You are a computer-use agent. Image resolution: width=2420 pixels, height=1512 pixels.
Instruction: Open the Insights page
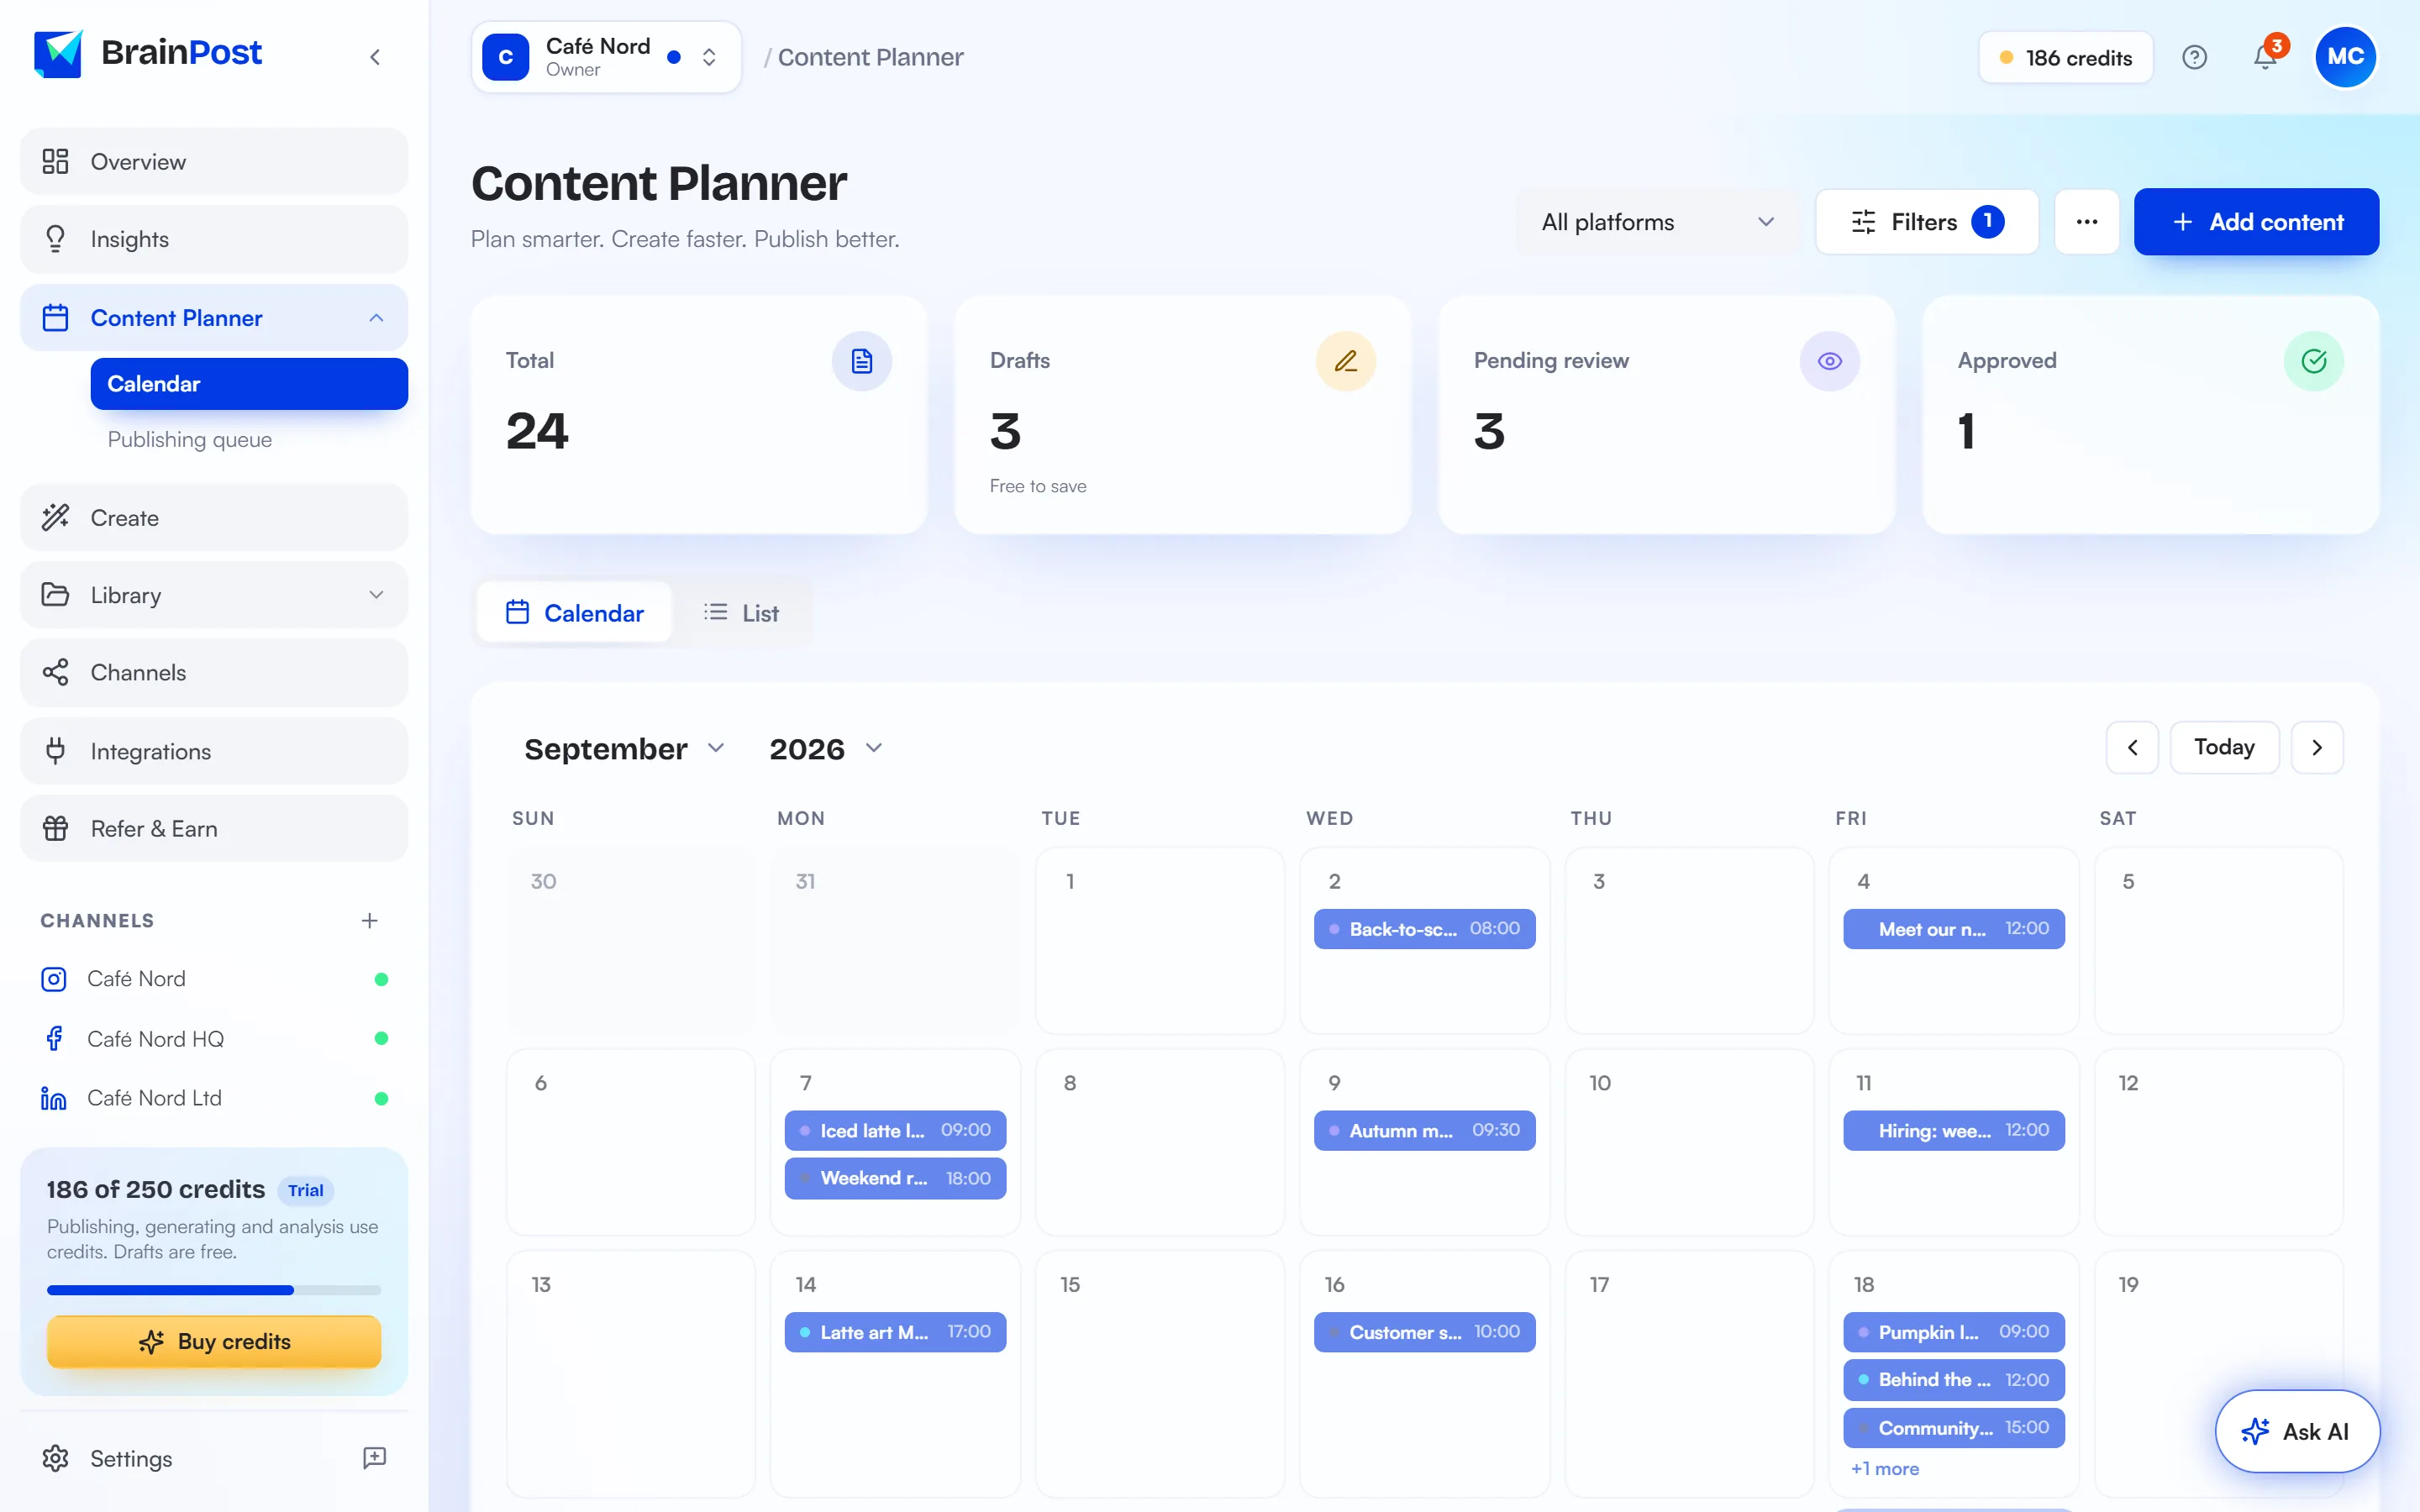click(x=214, y=239)
